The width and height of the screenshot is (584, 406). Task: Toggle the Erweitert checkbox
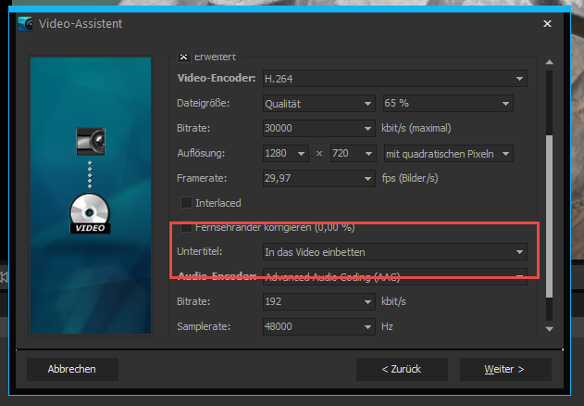[183, 56]
